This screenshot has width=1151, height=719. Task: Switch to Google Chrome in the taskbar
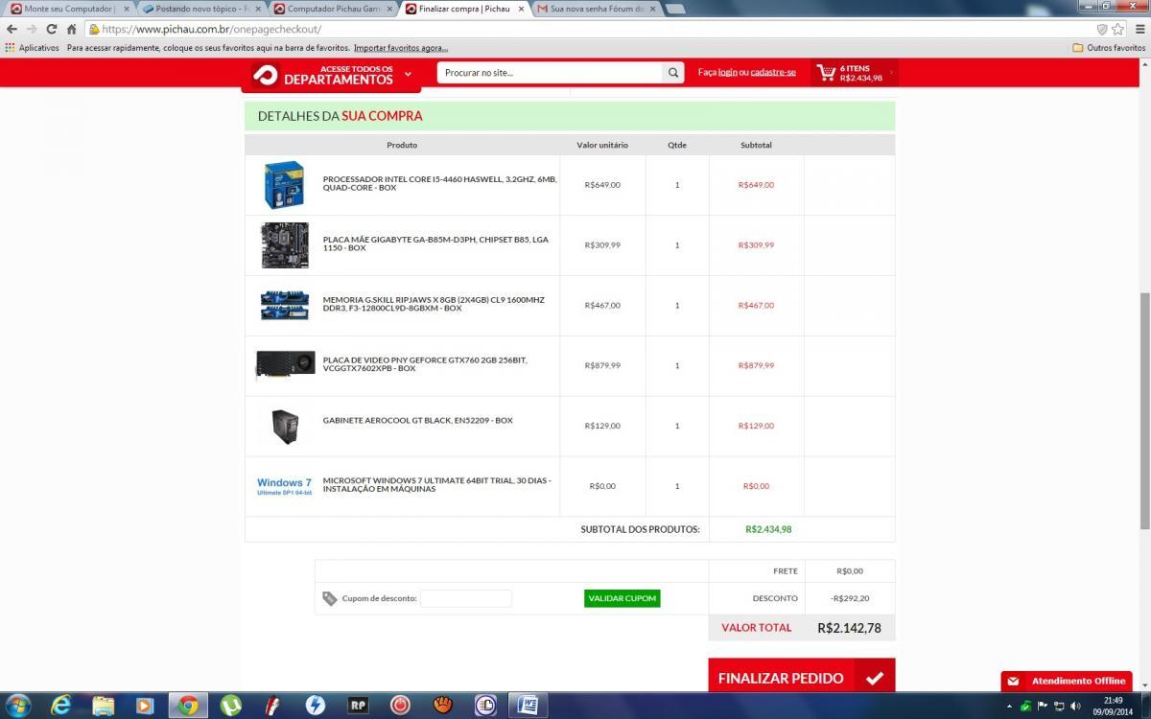(188, 706)
